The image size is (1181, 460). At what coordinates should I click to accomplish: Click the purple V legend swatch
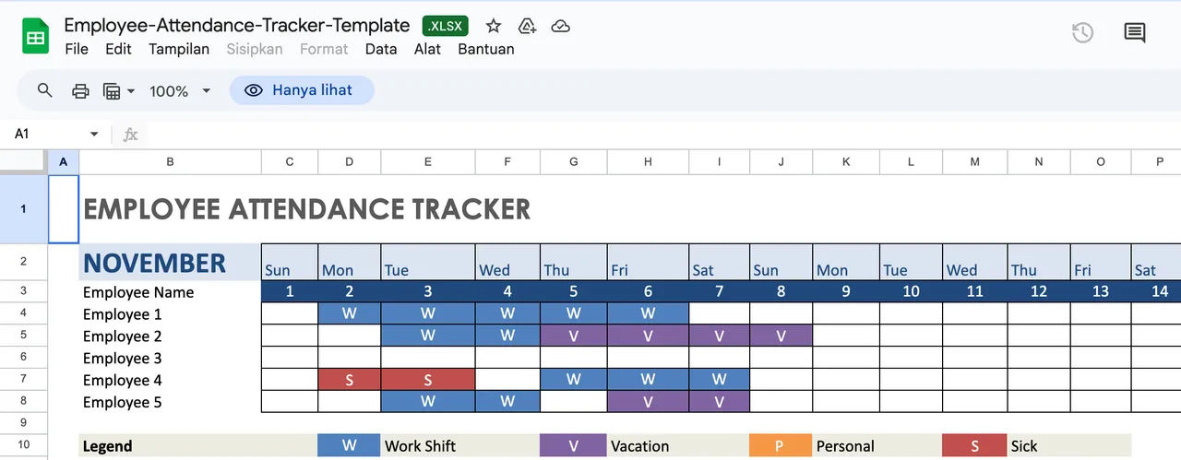click(x=574, y=446)
